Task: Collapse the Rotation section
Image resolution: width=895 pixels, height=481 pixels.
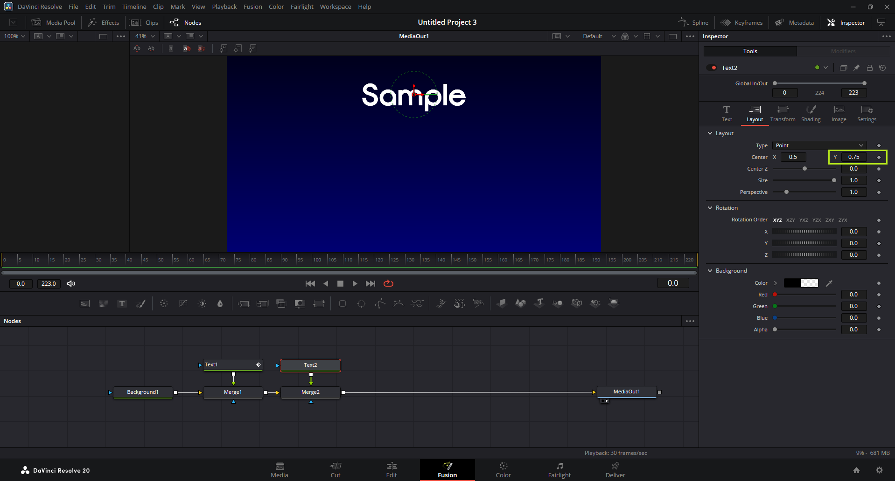Action: (x=710, y=208)
